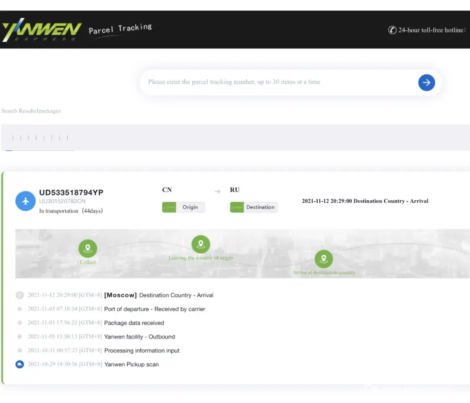Click the blue truck Pickup scan icon
Viewport: 470px width, 403px height.
(x=19, y=364)
